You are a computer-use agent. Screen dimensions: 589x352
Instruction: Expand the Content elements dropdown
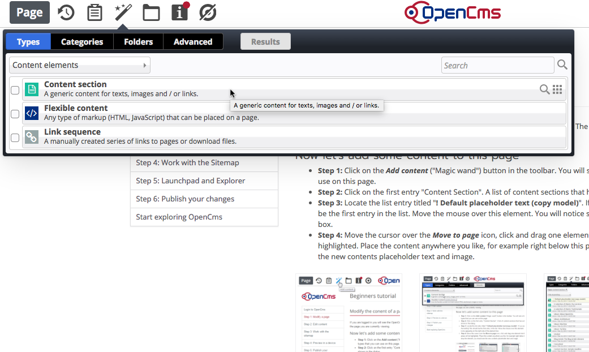pos(80,65)
